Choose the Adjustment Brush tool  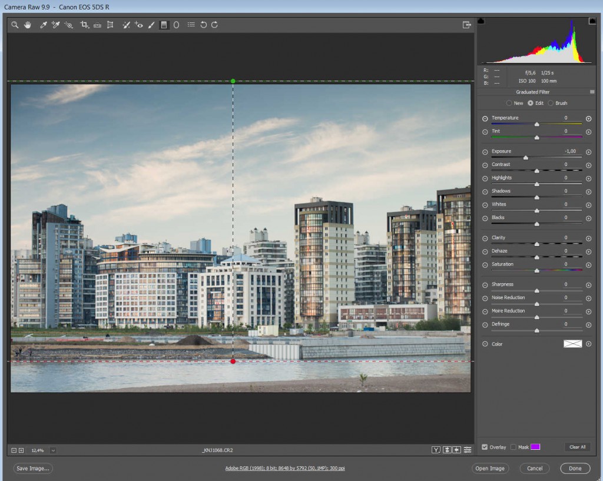[x=151, y=25]
